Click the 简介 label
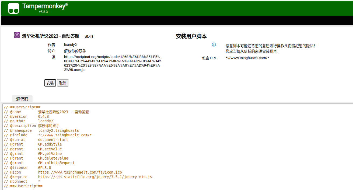The image size is (353, 190). click(52, 51)
